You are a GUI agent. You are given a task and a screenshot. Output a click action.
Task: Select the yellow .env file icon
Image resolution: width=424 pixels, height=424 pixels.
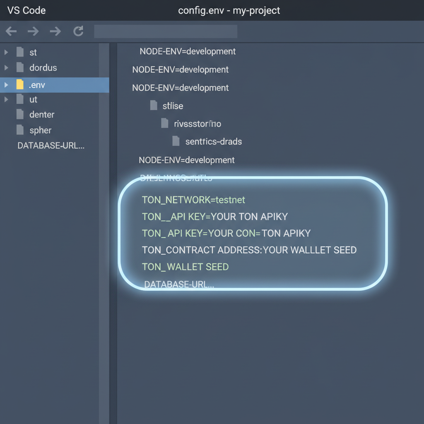[19, 84]
